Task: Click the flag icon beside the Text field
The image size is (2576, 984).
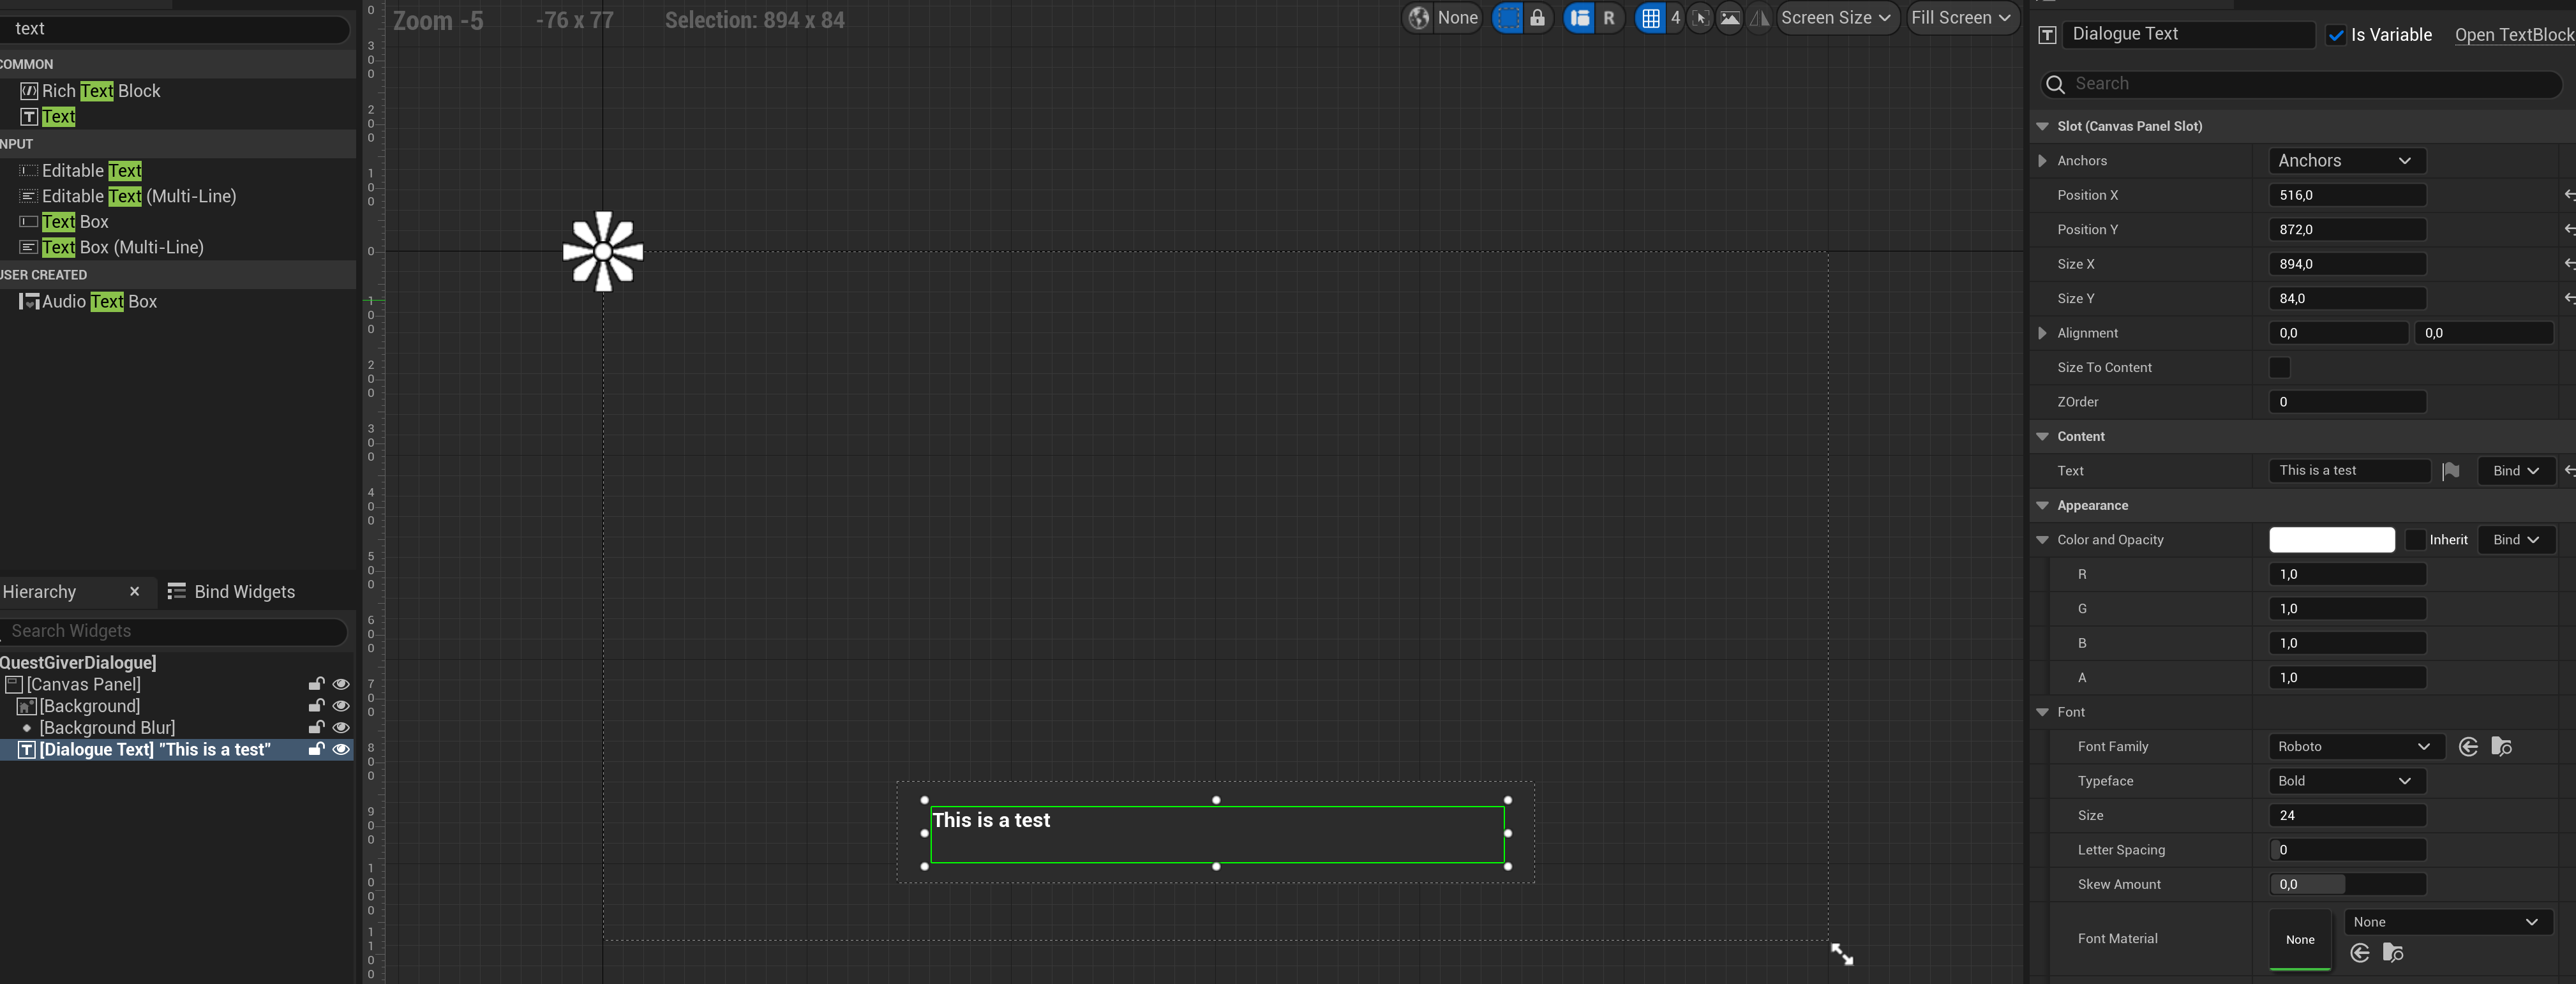Action: [x=2450, y=471]
